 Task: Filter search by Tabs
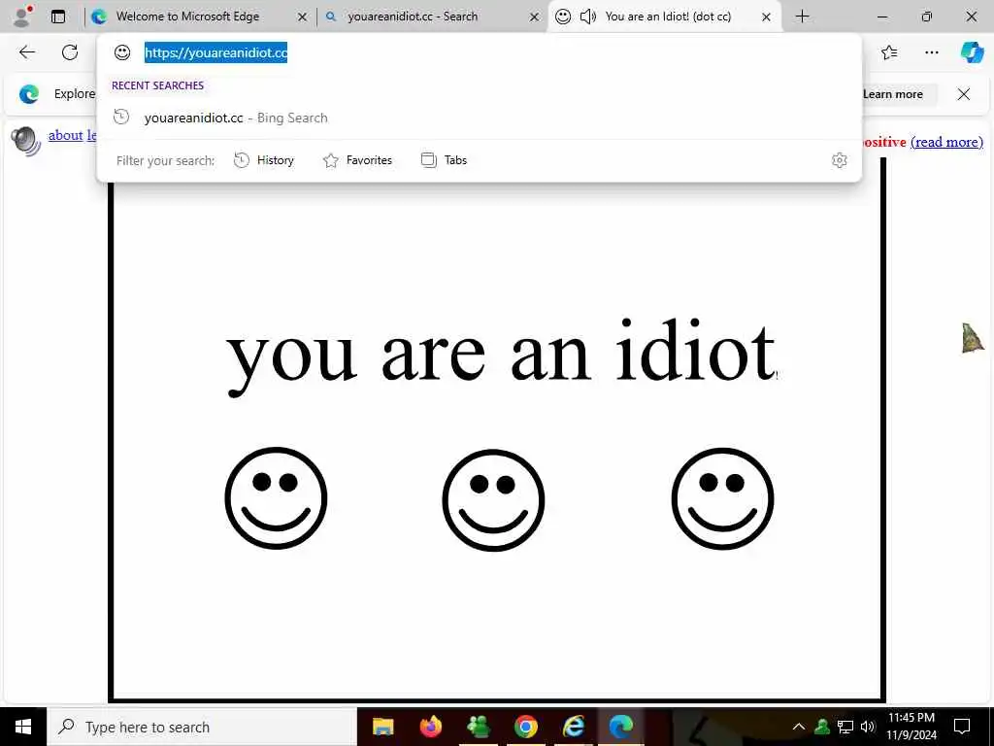(444, 160)
